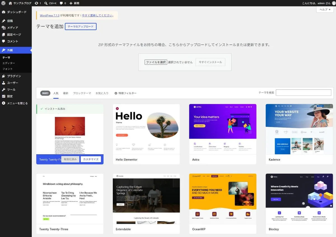Open the サンプルブログ site home link
The image size is (336, 237).
(x=20, y=3)
